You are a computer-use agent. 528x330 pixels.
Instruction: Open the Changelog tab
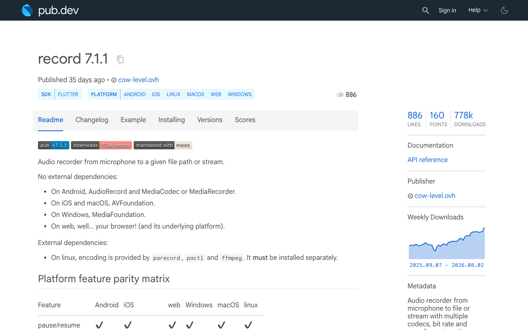click(x=92, y=120)
